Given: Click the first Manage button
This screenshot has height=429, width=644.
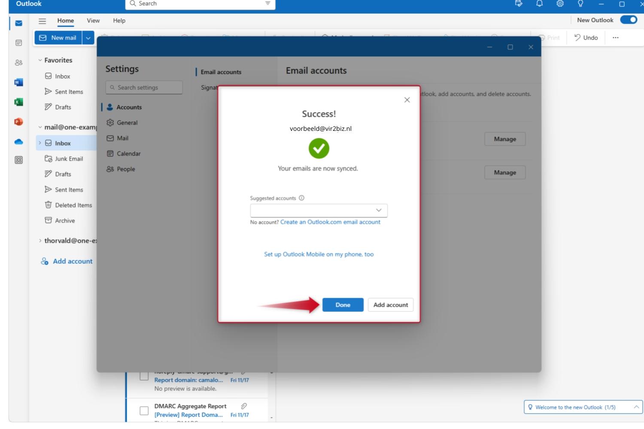Looking at the screenshot, I should pyautogui.click(x=505, y=139).
